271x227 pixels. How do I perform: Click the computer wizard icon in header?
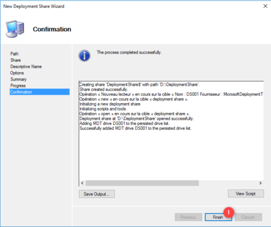pyautogui.click(x=15, y=29)
